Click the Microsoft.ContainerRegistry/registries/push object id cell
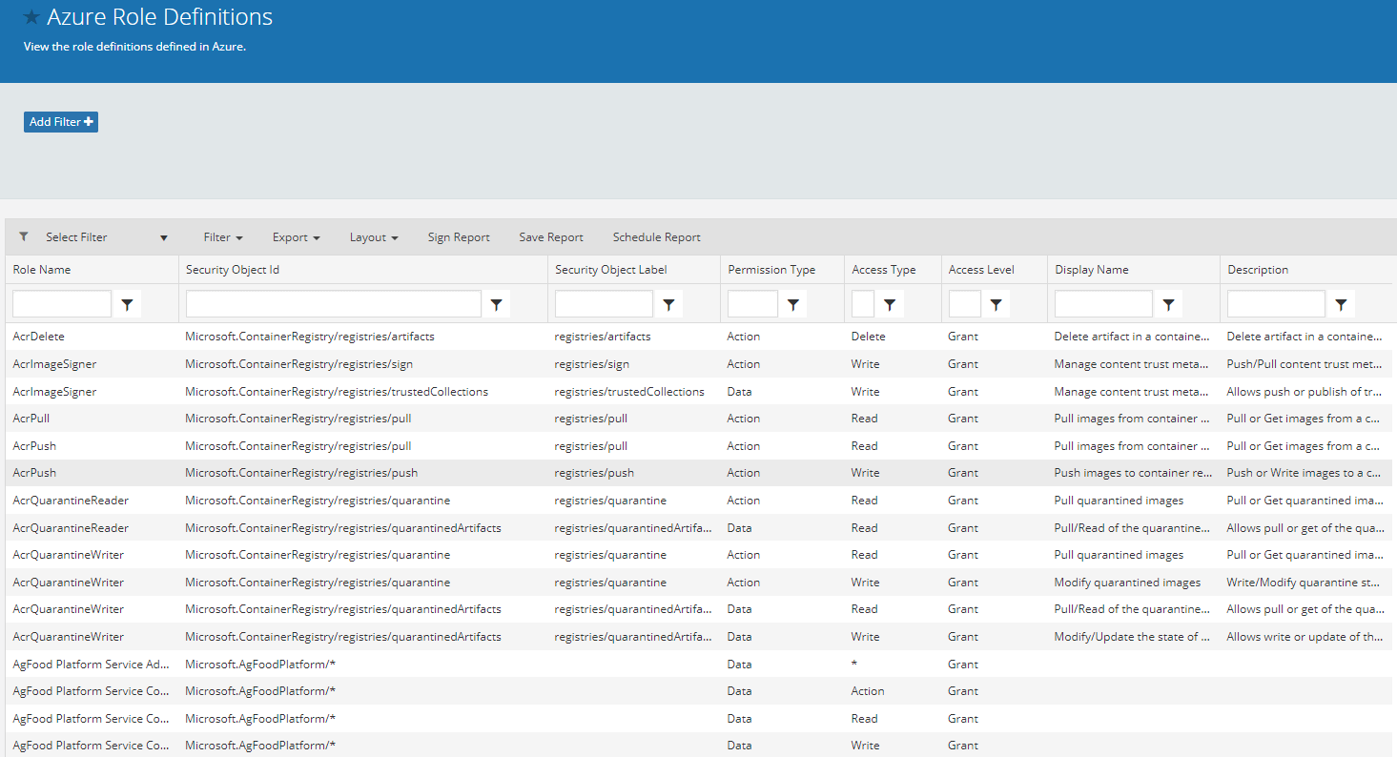Viewport: 1397px width, 757px height. pyautogui.click(x=301, y=473)
